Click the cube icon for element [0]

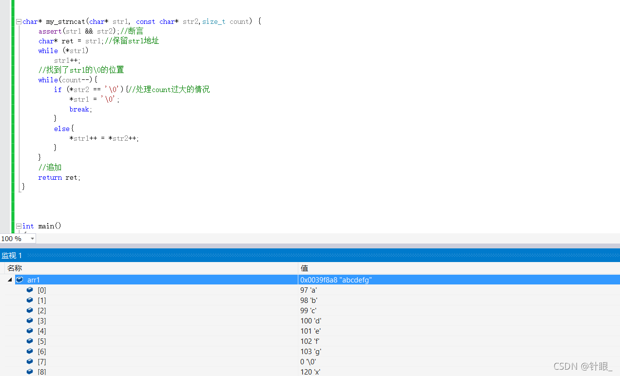tap(30, 290)
